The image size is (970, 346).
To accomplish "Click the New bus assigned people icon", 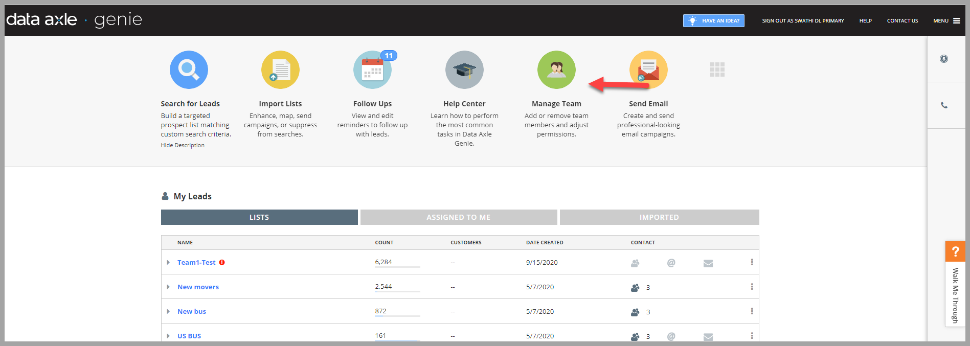I will click(635, 312).
